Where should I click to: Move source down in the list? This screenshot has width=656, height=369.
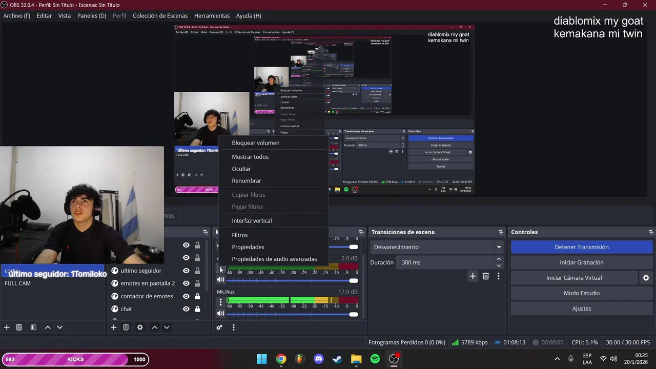click(x=167, y=327)
